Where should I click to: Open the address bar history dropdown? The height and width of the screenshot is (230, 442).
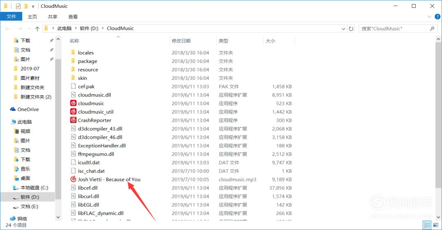click(343, 29)
